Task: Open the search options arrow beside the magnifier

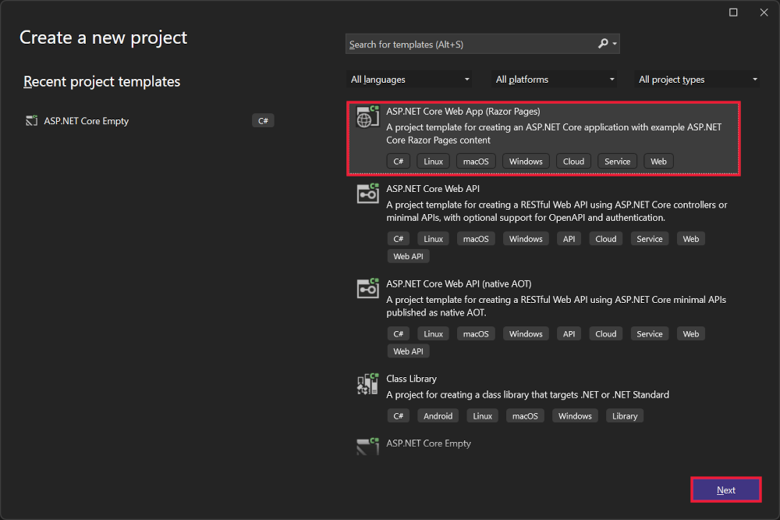Action: coord(613,44)
